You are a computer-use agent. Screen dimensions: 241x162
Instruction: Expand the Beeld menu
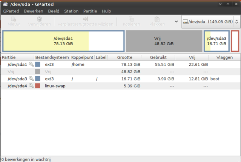click(54, 11)
